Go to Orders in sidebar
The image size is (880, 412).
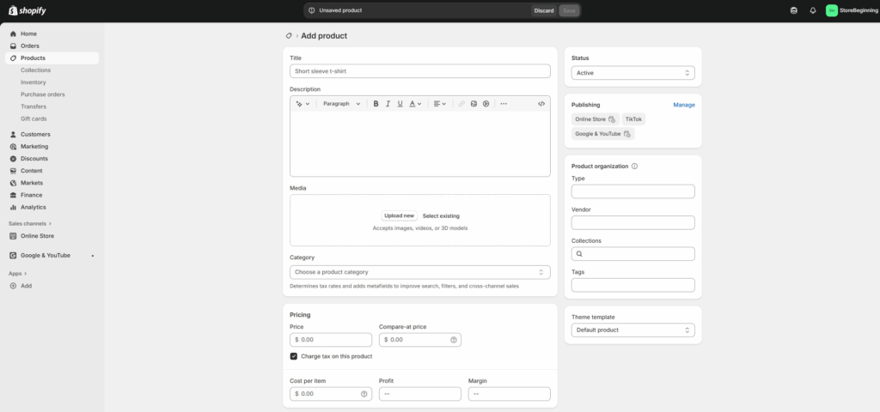30,45
